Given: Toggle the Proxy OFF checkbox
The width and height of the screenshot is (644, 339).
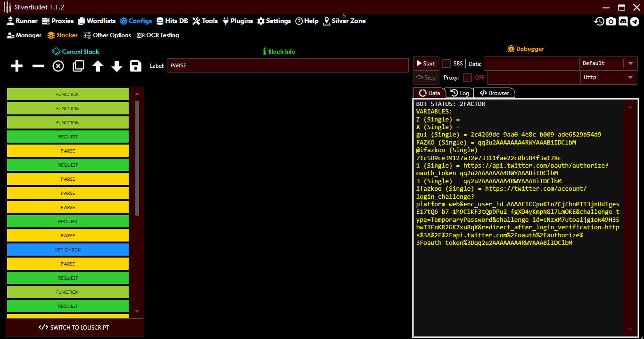Looking at the screenshot, I should [469, 78].
